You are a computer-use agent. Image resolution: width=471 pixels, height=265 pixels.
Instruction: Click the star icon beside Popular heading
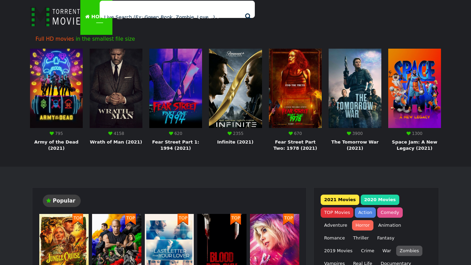[x=48, y=200]
